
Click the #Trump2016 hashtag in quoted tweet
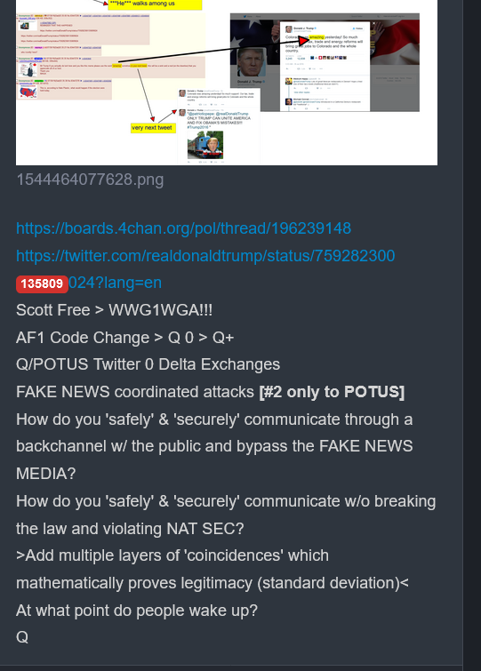pos(197,127)
